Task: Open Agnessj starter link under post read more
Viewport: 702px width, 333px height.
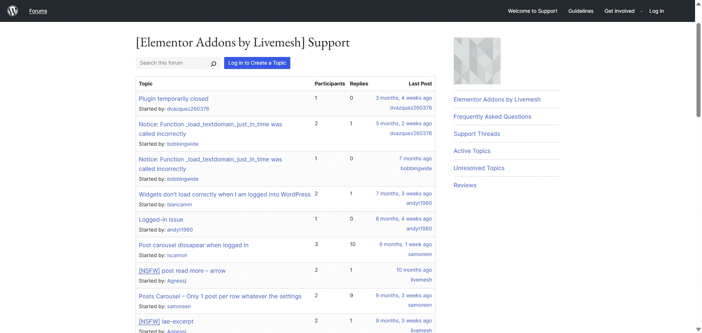Action: pyautogui.click(x=177, y=281)
